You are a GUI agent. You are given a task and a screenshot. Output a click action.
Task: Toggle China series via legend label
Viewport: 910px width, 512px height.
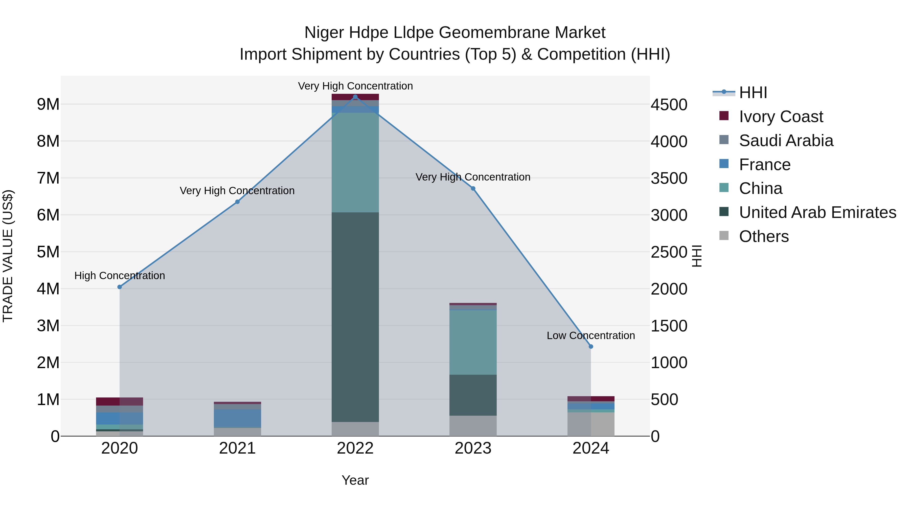(x=761, y=188)
